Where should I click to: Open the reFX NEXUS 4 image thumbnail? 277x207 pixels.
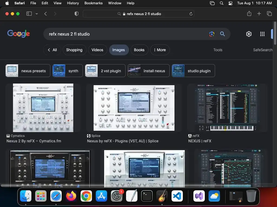[x=227, y=108]
